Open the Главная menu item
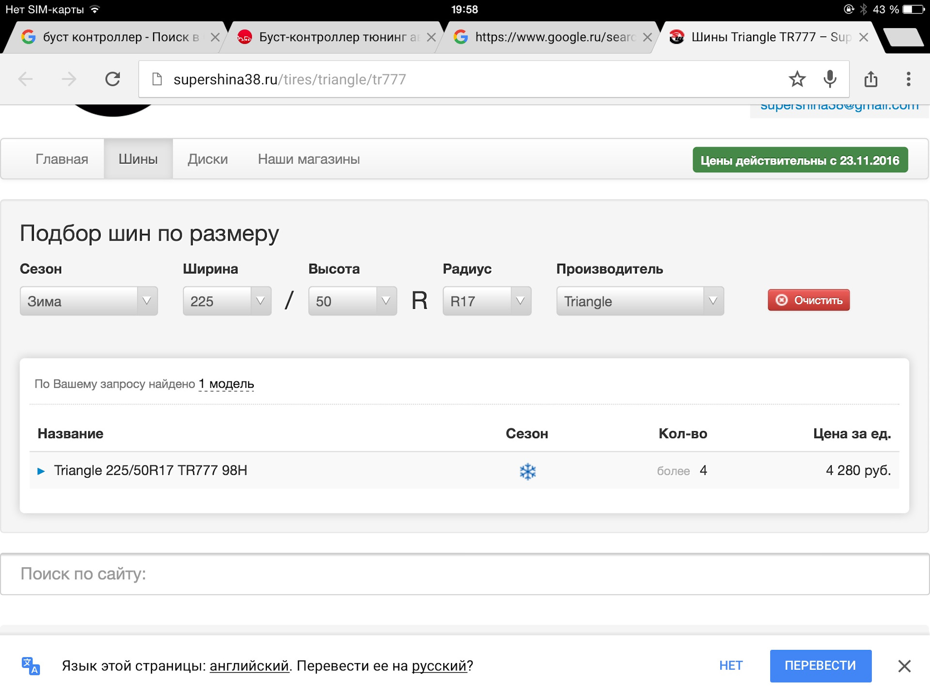 pyautogui.click(x=62, y=159)
